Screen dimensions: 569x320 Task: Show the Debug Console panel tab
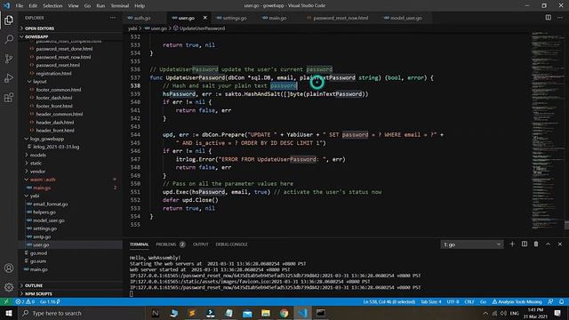pos(231,244)
